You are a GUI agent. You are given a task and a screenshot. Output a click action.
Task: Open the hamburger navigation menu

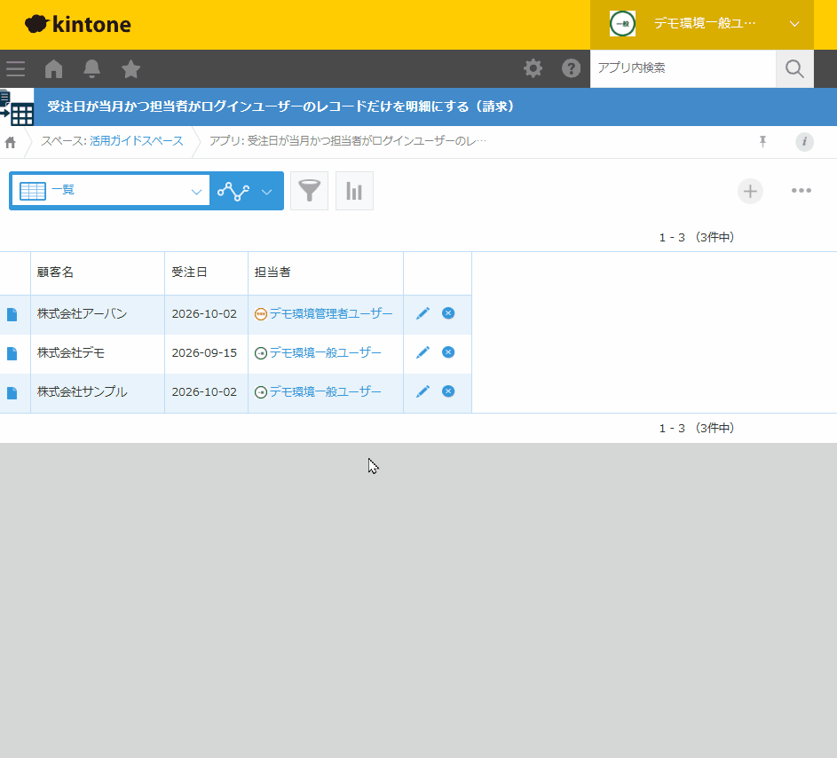(15, 69)
